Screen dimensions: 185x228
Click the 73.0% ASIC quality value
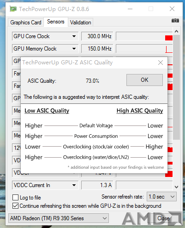click(92, 81)
